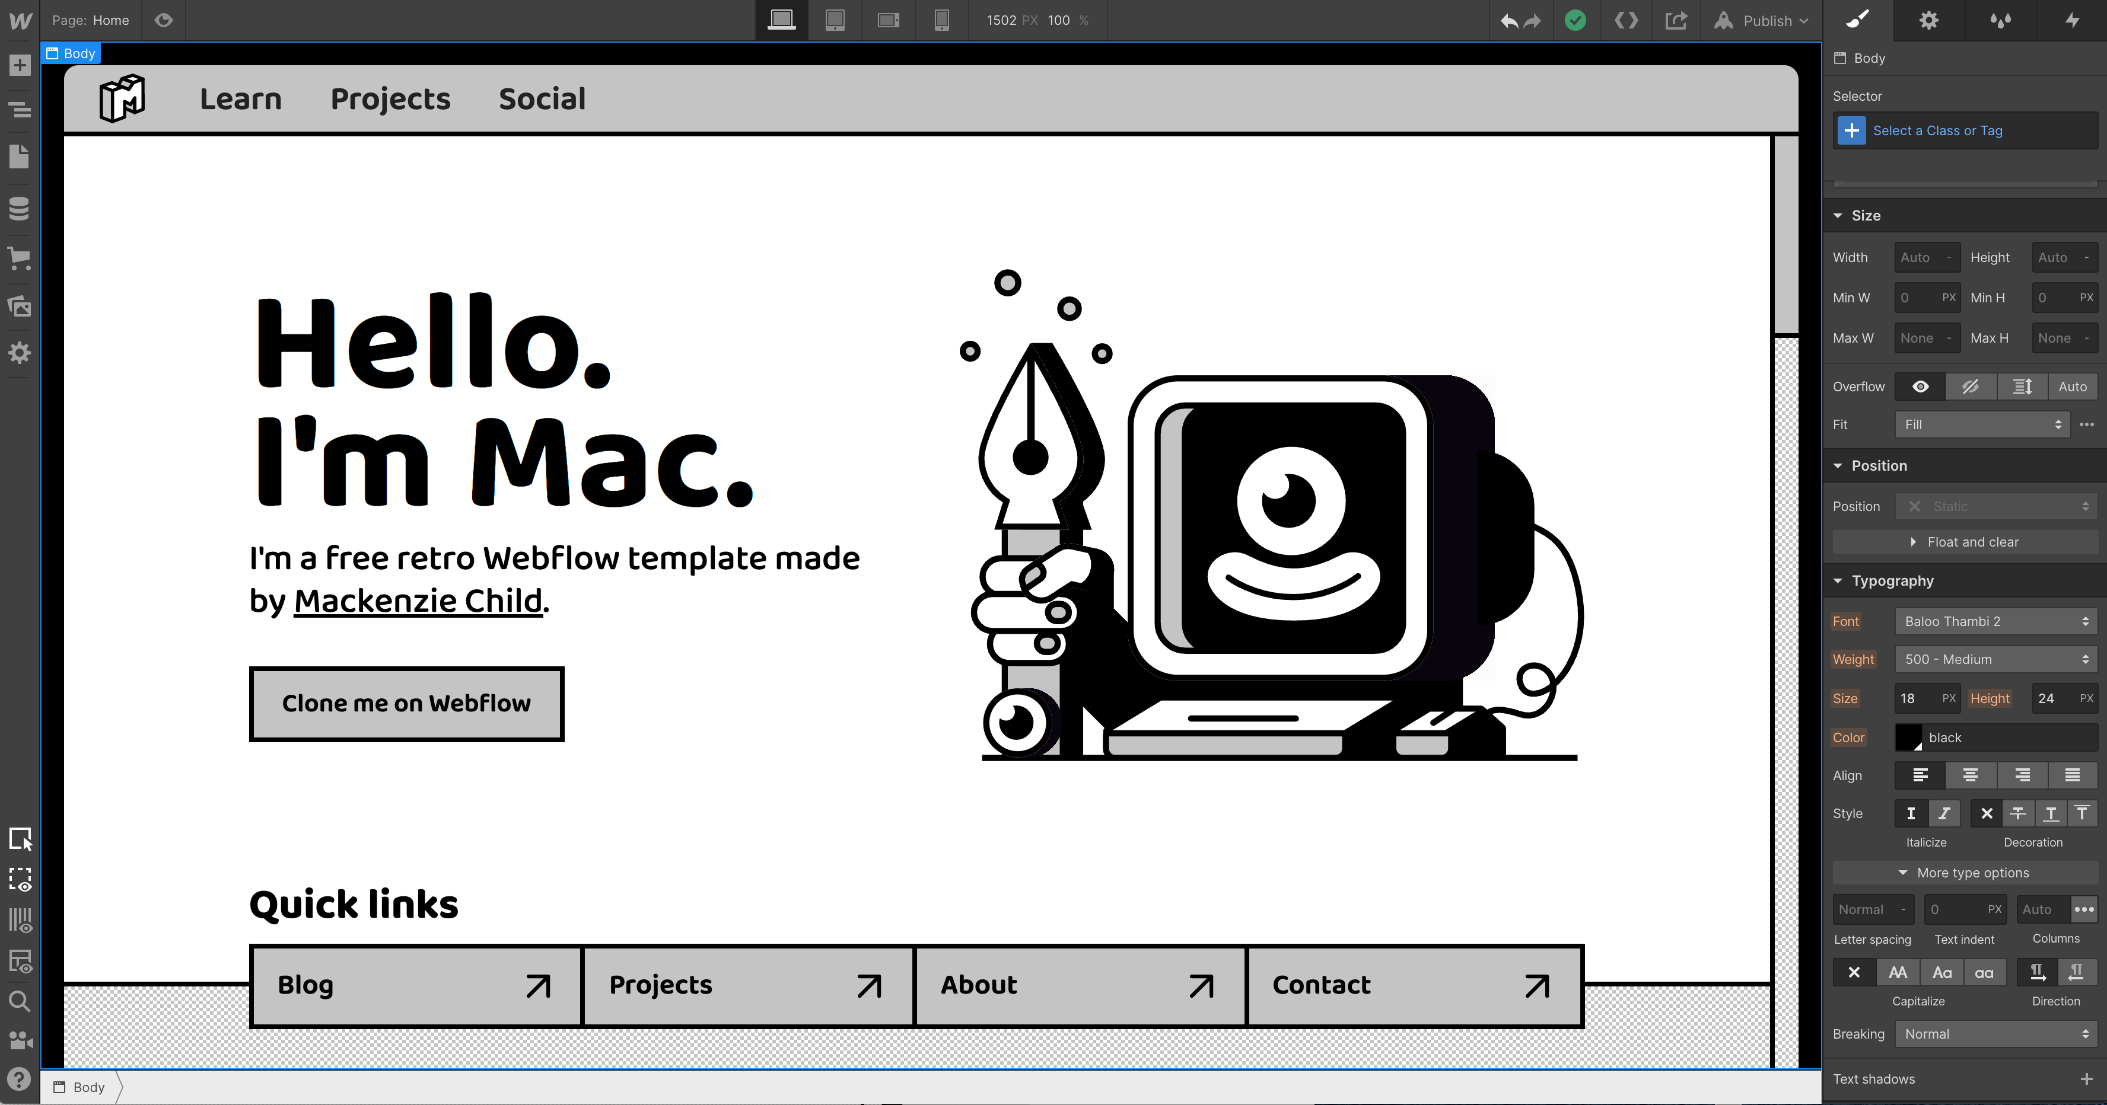Expand the Float and clear section
This screenshot has height=1105, width=2107.
(x=1965, y=542)
